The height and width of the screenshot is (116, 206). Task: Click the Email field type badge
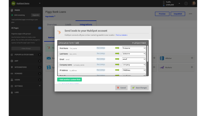click(101, 59)
